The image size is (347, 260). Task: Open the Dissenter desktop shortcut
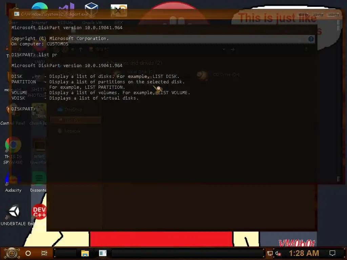(x=39, y=182)
